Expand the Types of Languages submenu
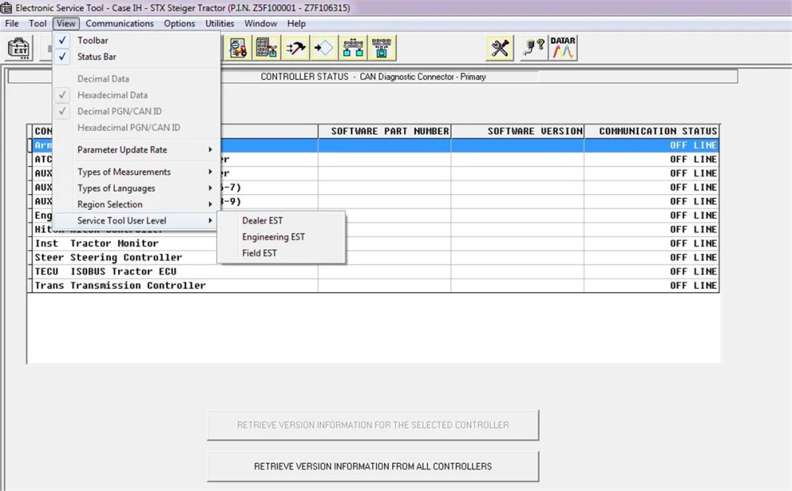Screen dimensions: 792x491 [136, 188]
